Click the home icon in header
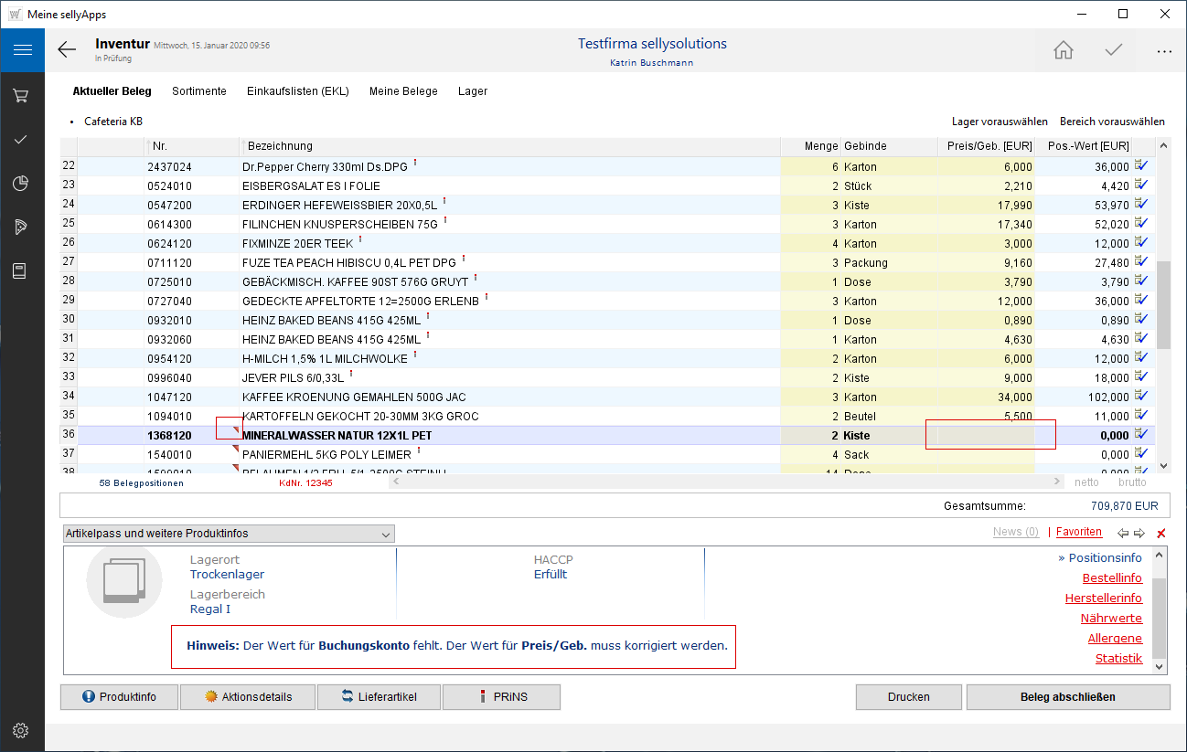Image resolution: width=1187 pixels, height=752 pixels. coord(1063,50)
